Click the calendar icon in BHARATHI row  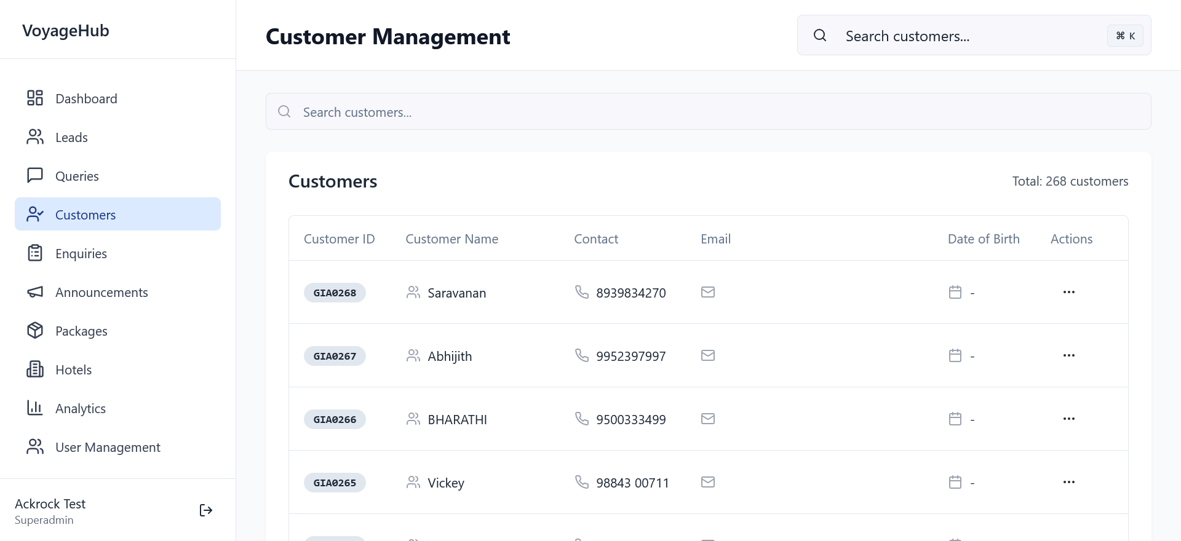point(955,419)
